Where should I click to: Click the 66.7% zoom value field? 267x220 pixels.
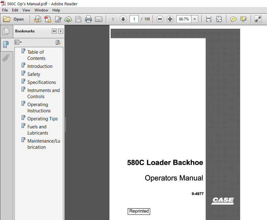[184, 19]
